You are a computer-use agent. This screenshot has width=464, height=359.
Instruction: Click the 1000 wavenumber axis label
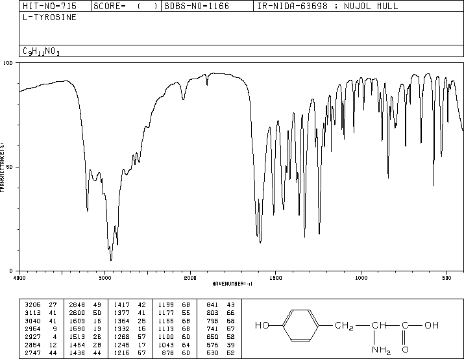[361, 278]
